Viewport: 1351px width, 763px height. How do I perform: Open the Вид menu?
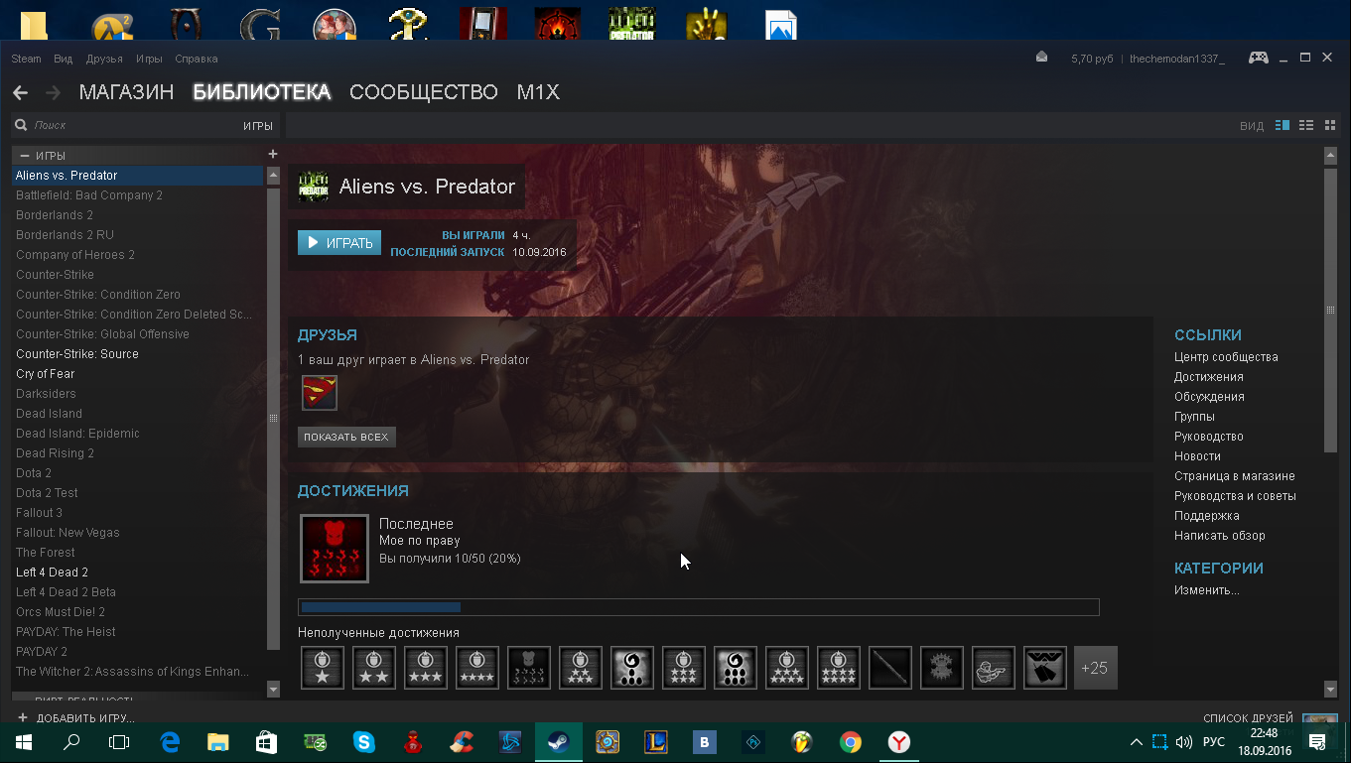pyautogui.click(x=64, y=59)
